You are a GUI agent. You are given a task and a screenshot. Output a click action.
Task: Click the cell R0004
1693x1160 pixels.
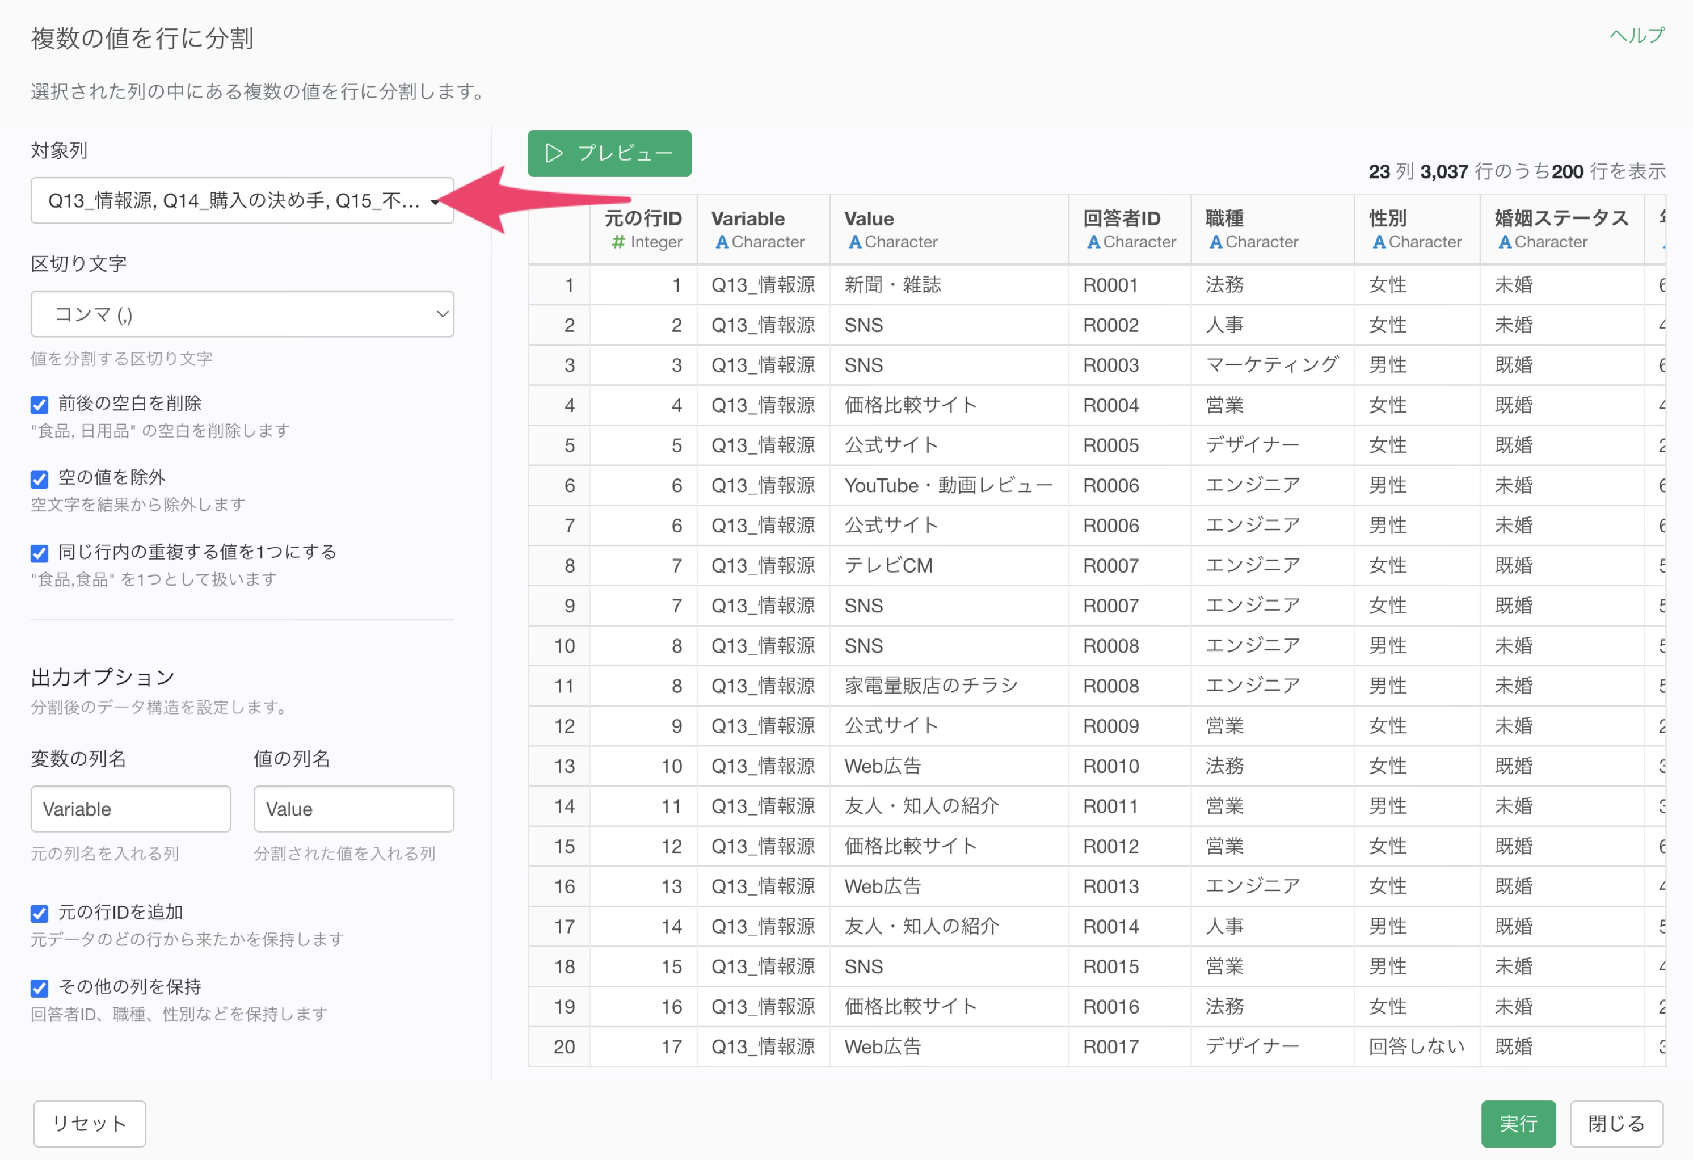click(x=1130, y=405)
